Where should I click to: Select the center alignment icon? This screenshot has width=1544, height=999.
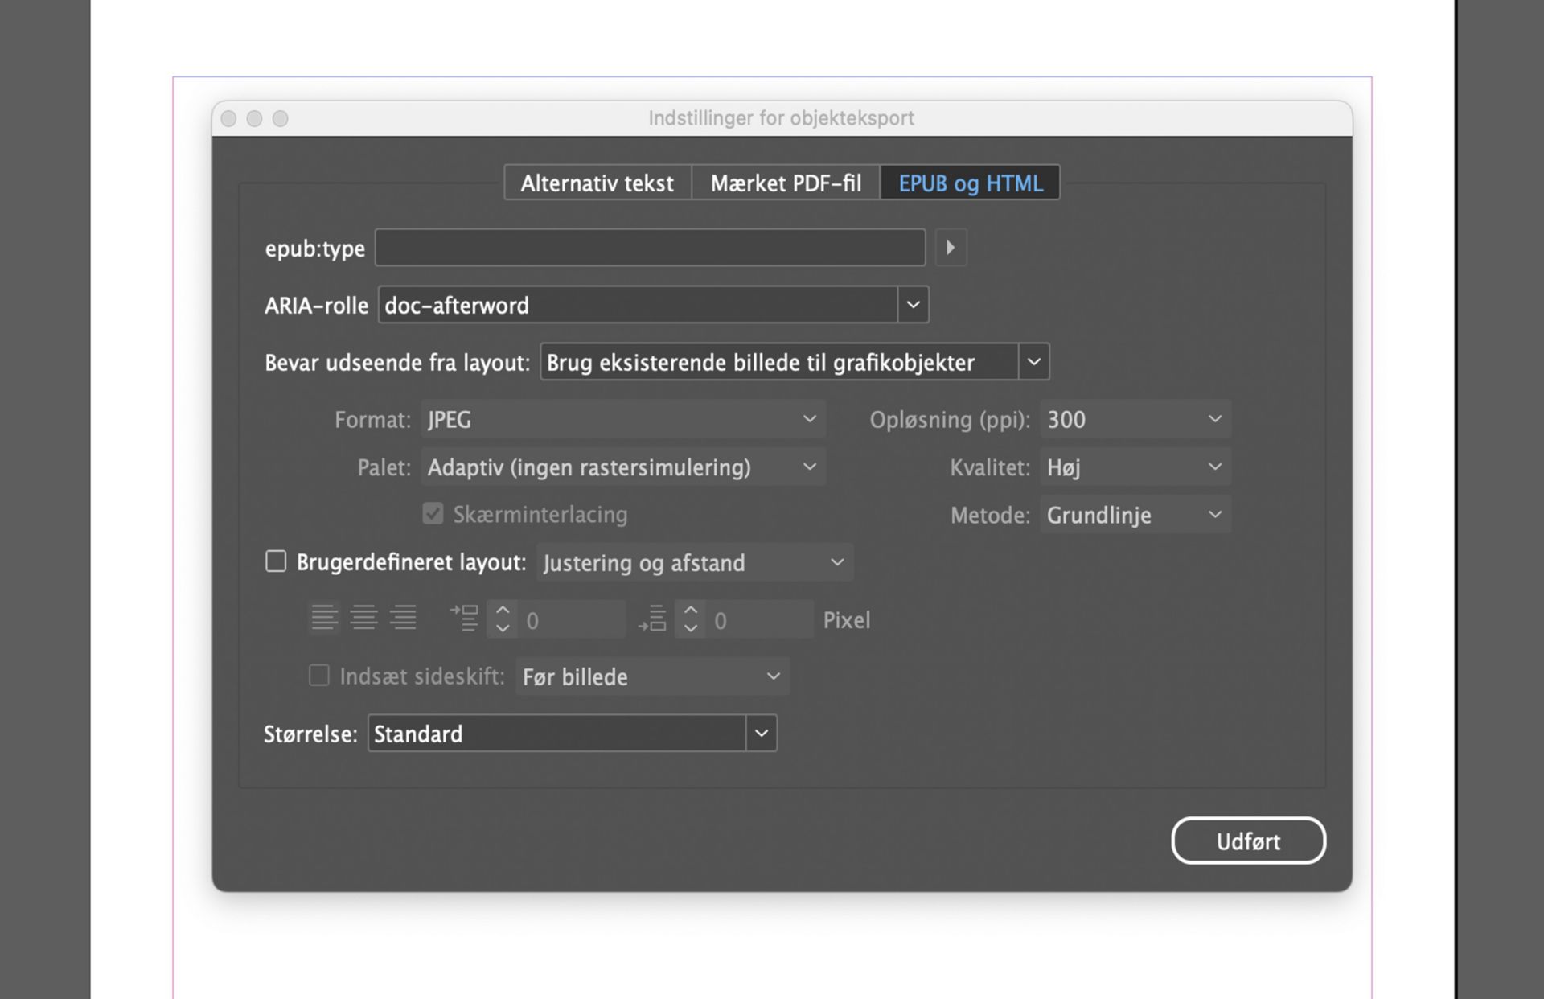click(x=364, y=617)
